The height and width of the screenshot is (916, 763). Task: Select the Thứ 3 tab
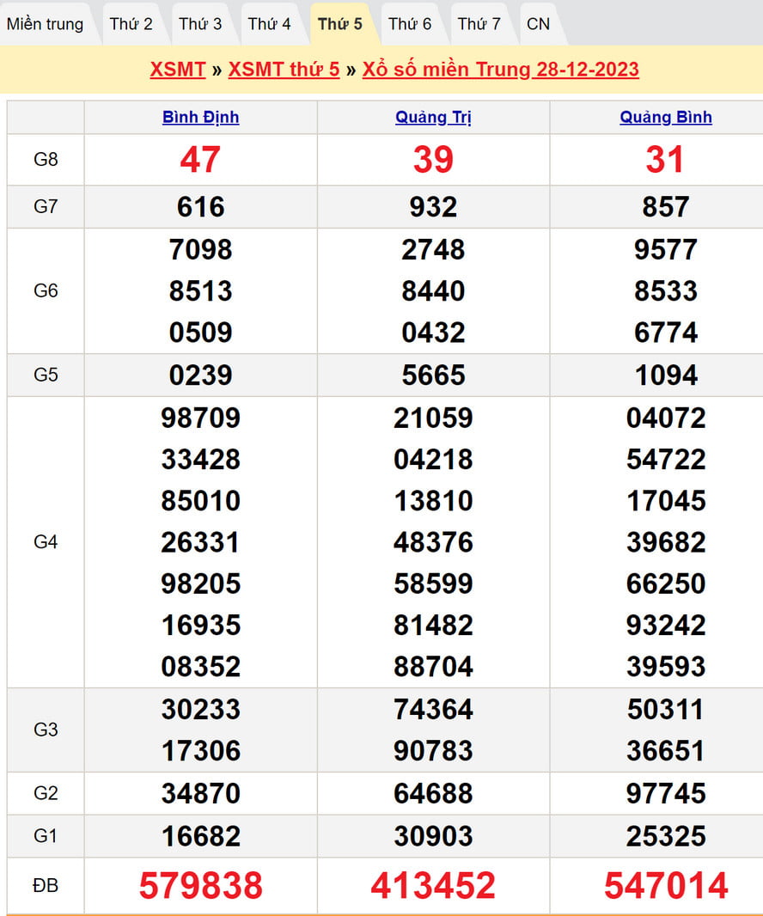click(x=200, y=24)
